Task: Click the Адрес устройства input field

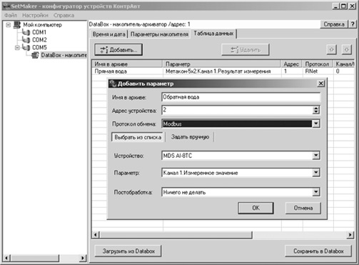Action: [x=237, y=110]
